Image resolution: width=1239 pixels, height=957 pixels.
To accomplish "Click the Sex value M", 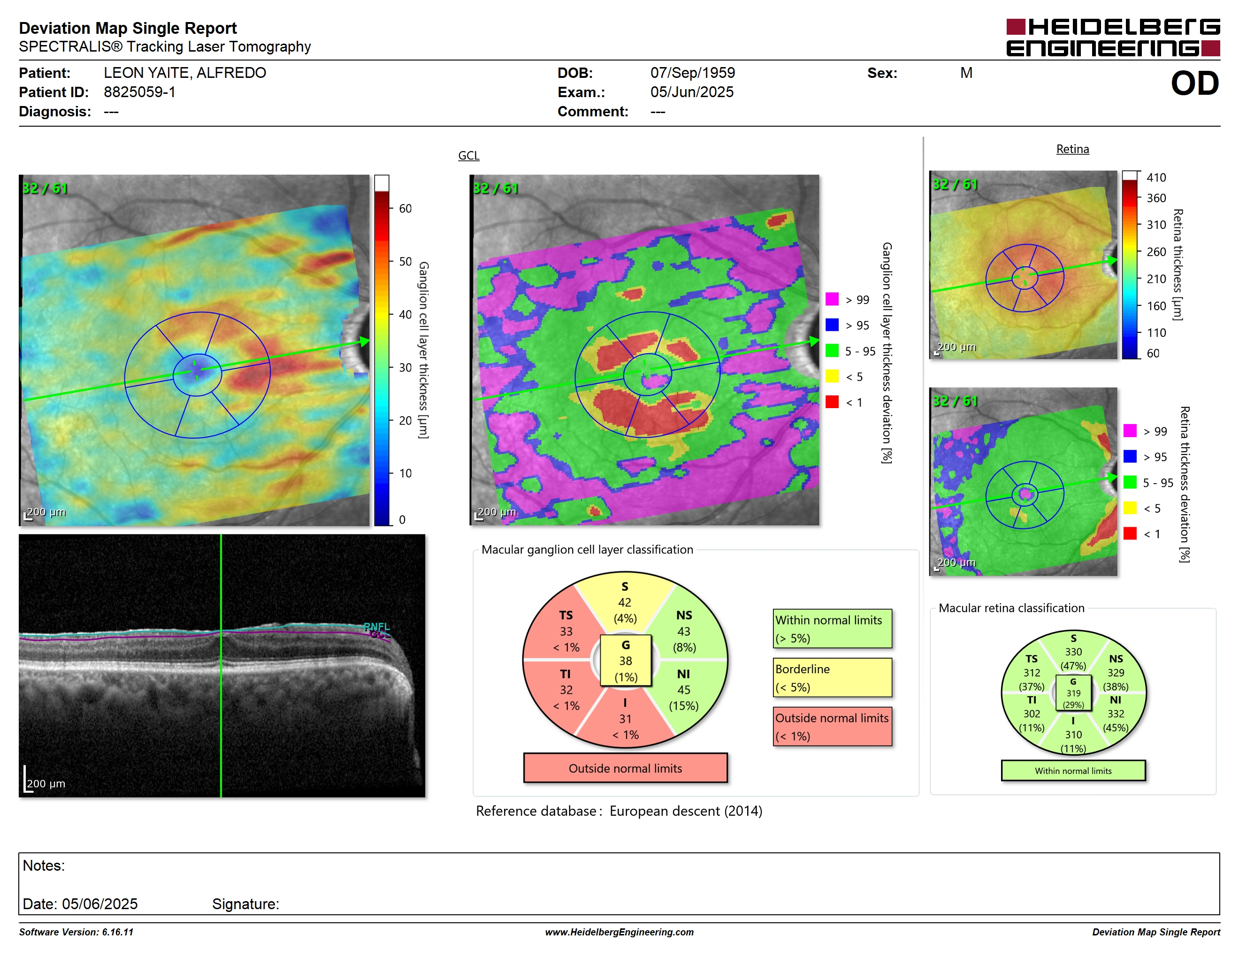I will point(966,73).
